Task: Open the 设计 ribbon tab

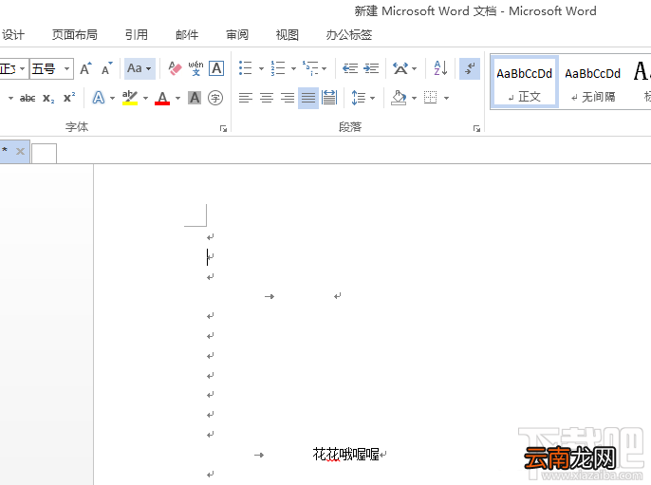Action: pos(13,35)
